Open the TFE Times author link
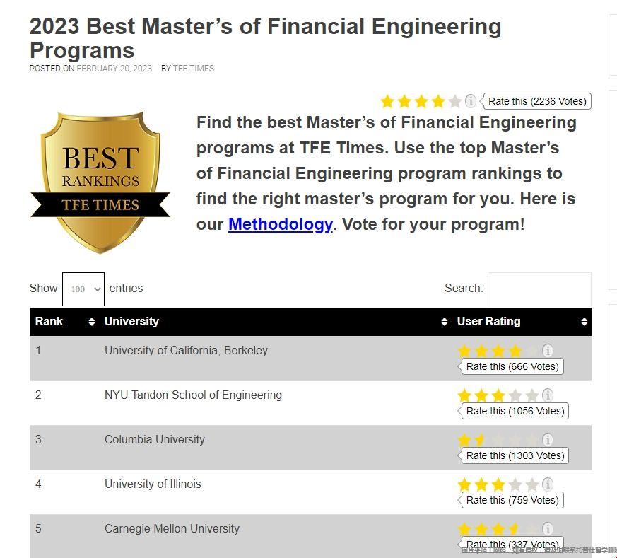This screenshot has height=558, width=617. [x=194, y=69]
